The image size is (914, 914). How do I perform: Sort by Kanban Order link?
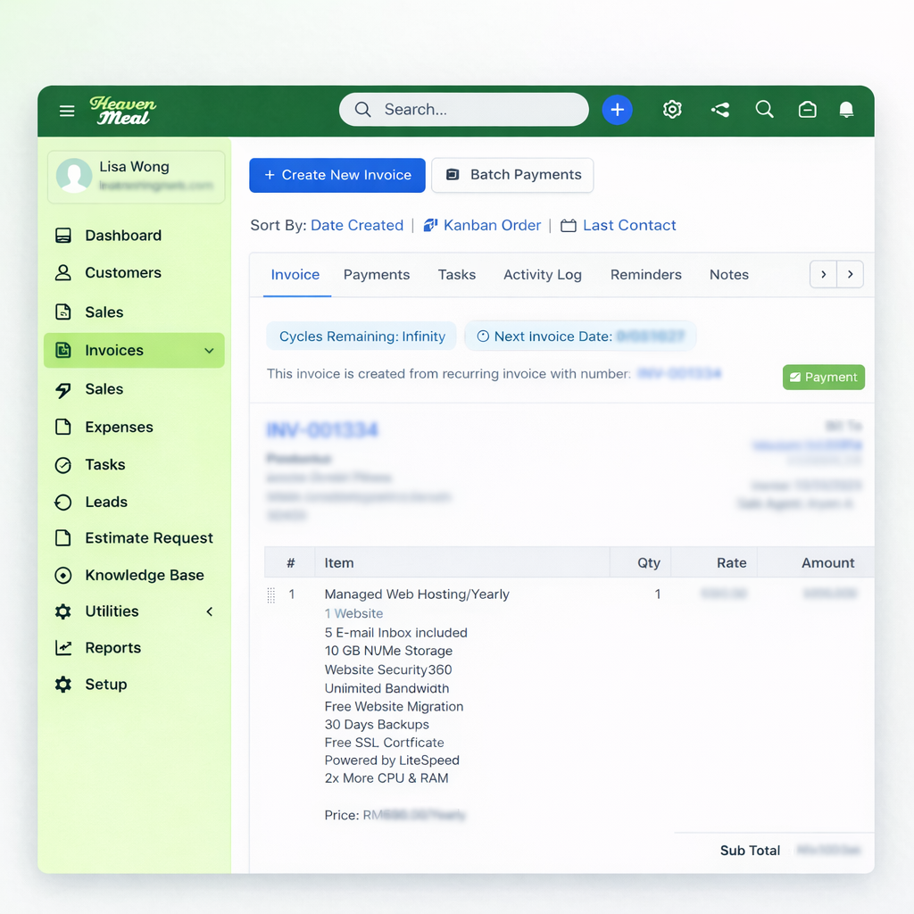[x=492, y=225]
